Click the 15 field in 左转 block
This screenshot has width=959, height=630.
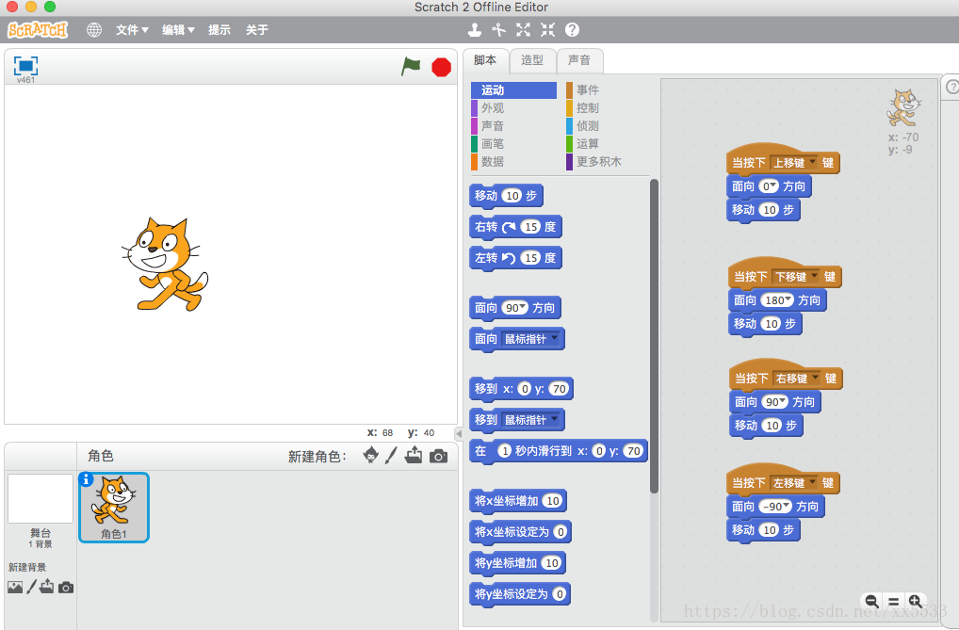(531, 257)
